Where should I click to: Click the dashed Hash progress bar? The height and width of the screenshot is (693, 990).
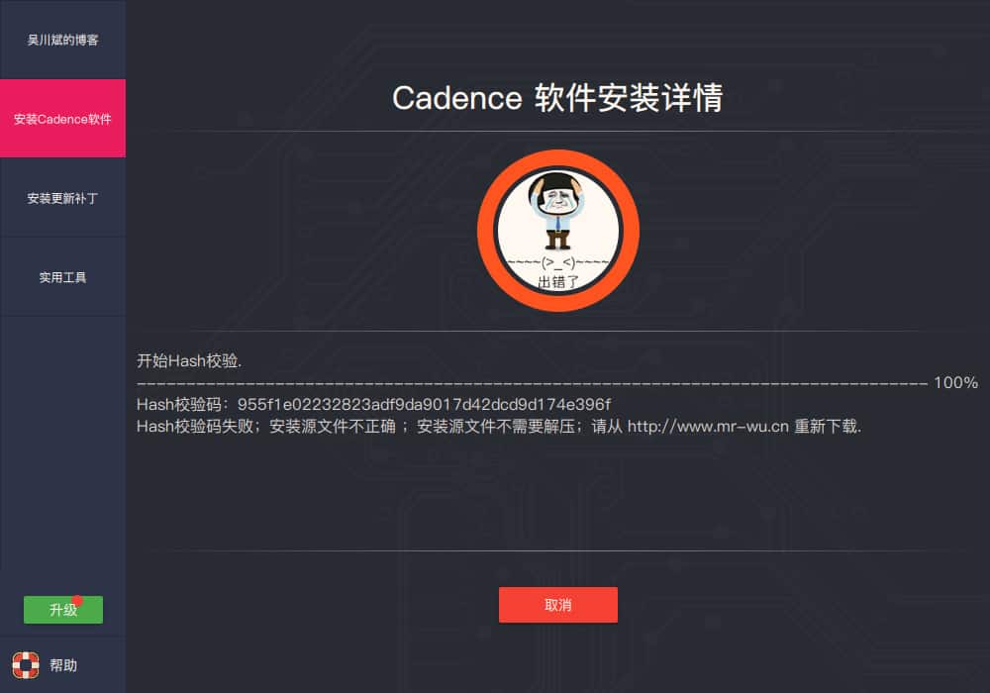coord(533,383)
